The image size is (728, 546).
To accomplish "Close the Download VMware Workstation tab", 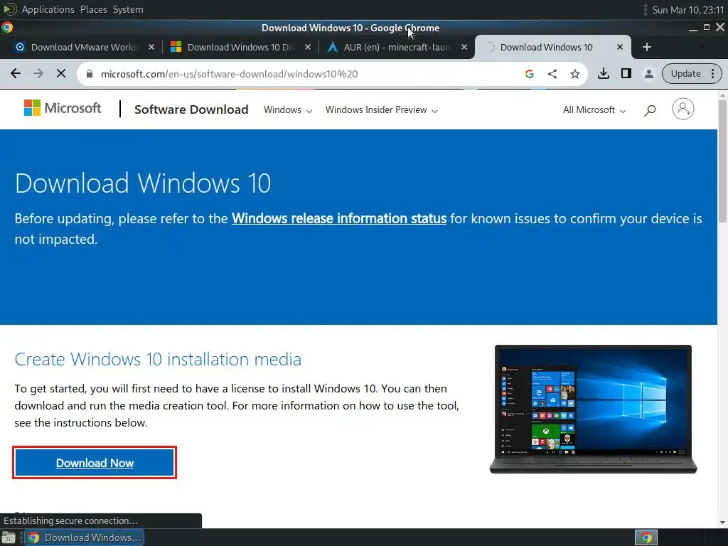I will tap(151, 47).
